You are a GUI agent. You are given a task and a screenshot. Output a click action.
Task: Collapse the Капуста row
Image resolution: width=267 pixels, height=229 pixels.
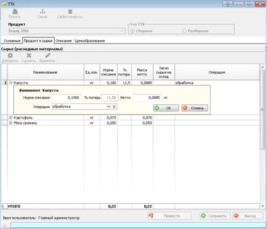[11, 83]
